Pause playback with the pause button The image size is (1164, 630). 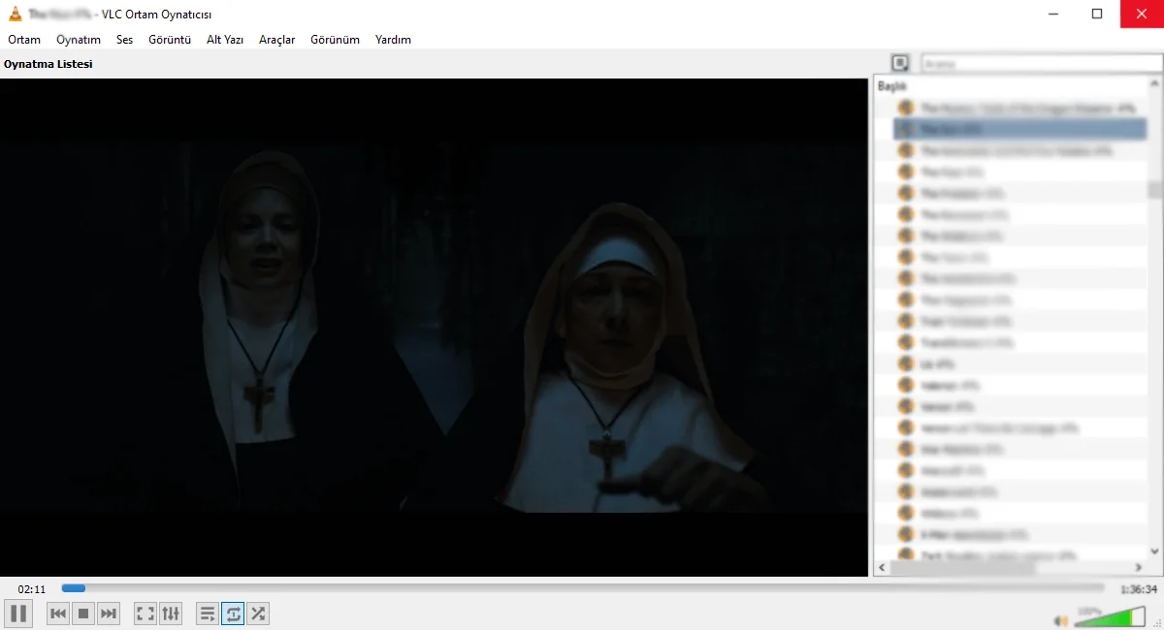18,613
